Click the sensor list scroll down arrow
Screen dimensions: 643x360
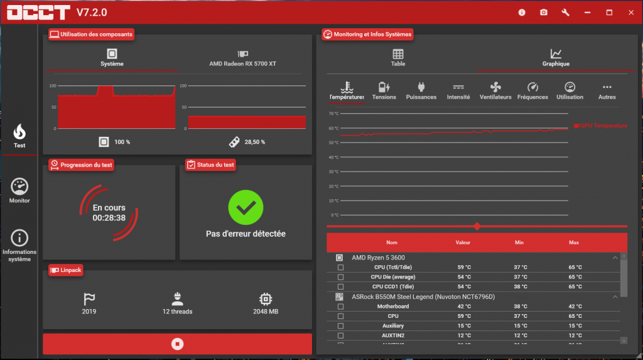[624, 341]
